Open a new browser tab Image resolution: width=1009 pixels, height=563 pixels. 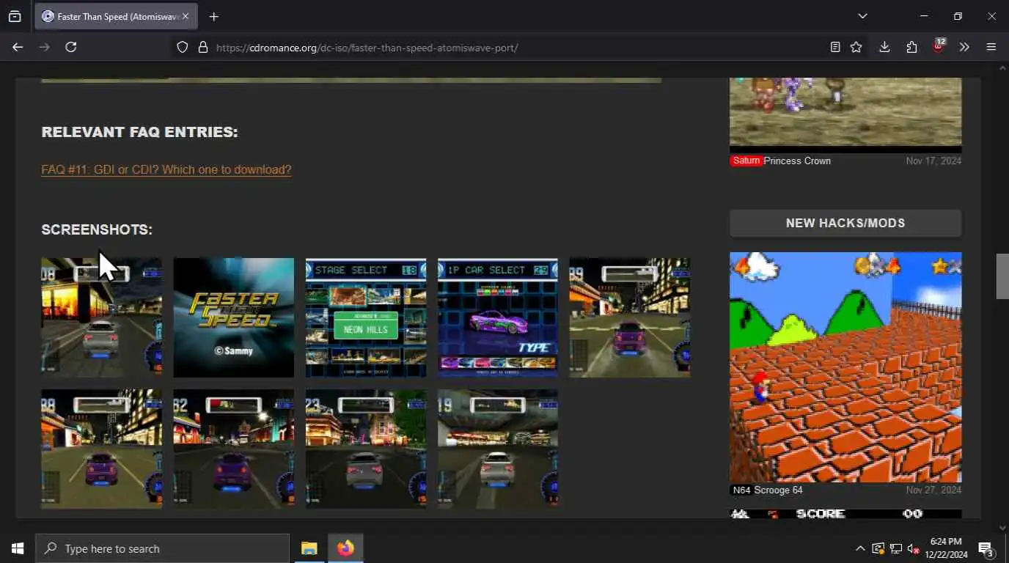213,16
